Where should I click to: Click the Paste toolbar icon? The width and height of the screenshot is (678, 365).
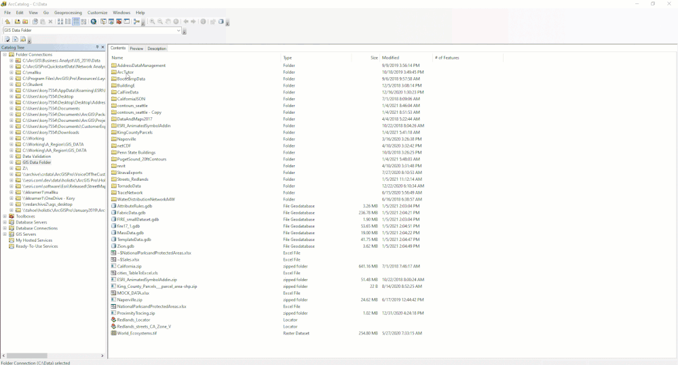coord(43,22)
